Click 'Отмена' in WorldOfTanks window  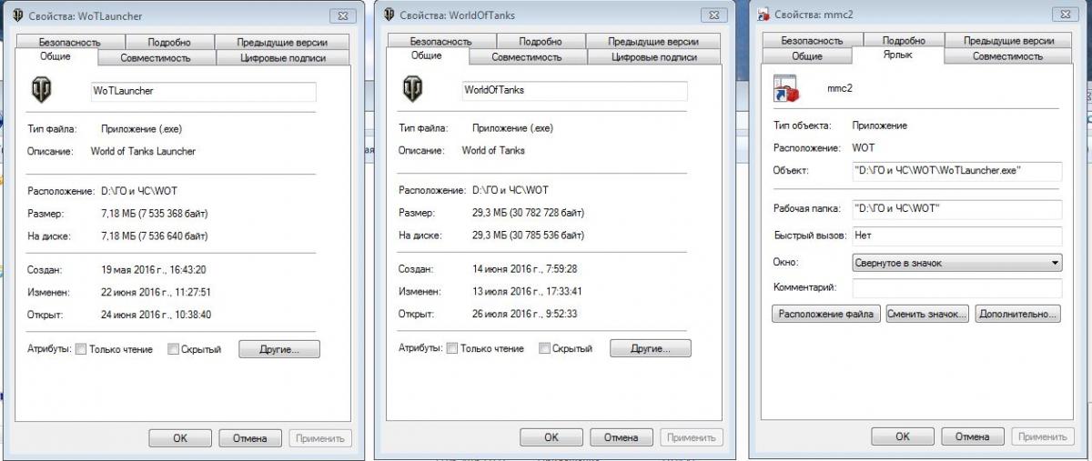click(622, 437)
